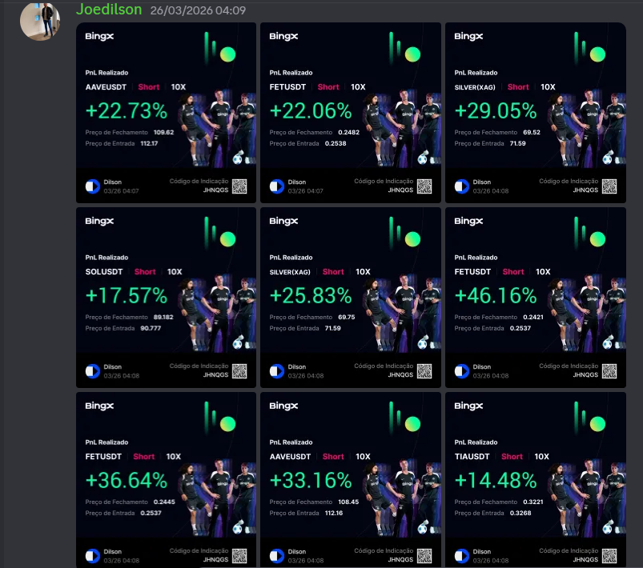Click the closing price 0.2482
643x568 pixels.
click(348, 132)
